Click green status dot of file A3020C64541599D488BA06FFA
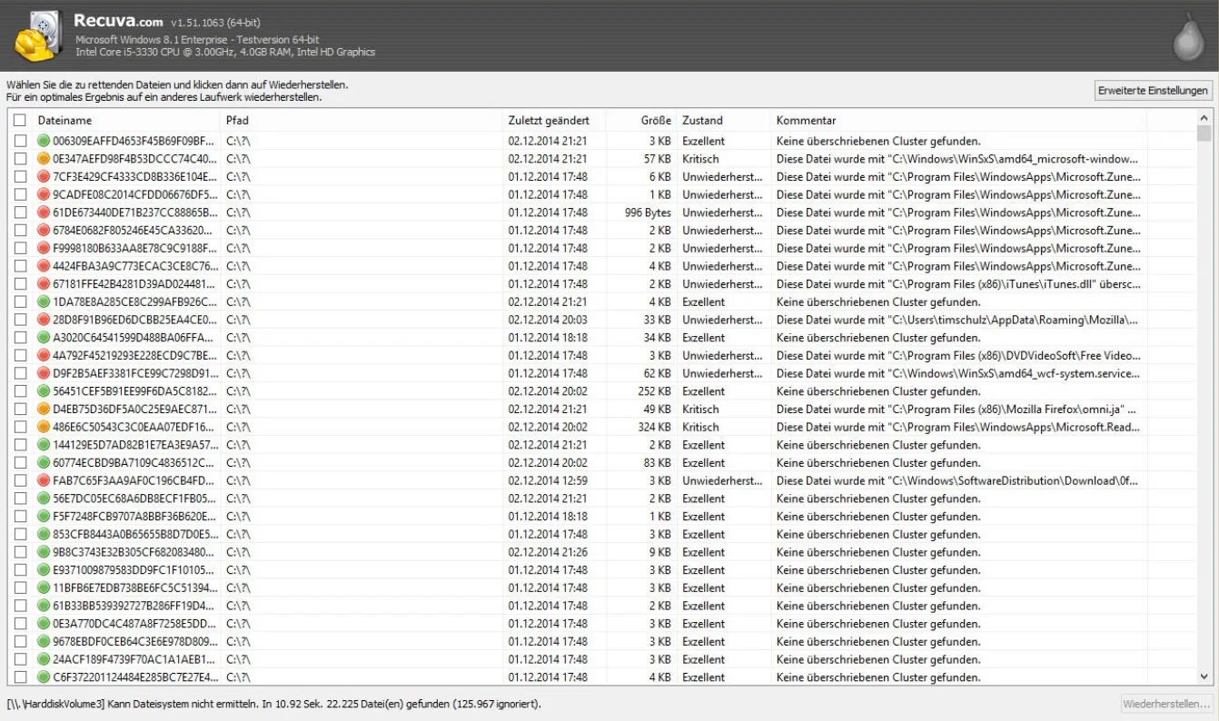This screenshot has width=1219, height=721. coord(43,338)
